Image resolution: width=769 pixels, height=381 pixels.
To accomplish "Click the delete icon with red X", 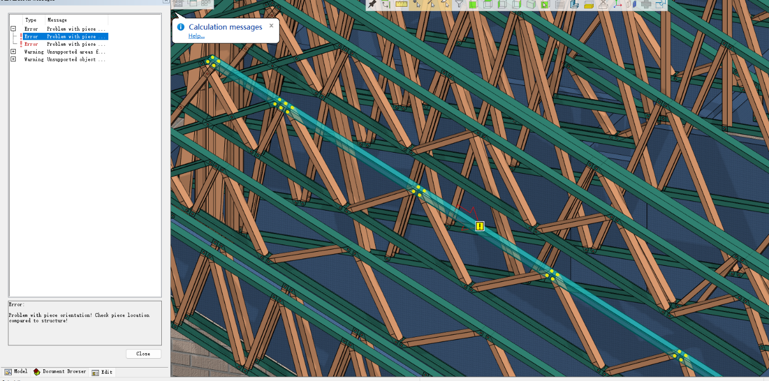I will coord(603,4).
